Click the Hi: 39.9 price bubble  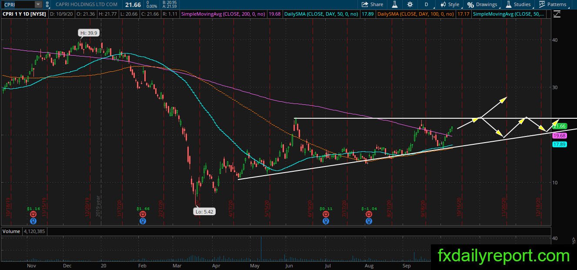88,33
